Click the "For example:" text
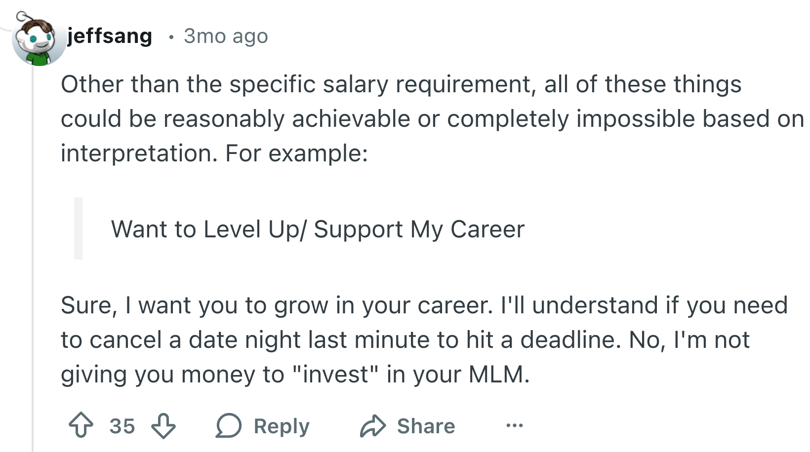The height and width of the screenshot is (452, 810). pyautogui.click(x=296, y=153)
